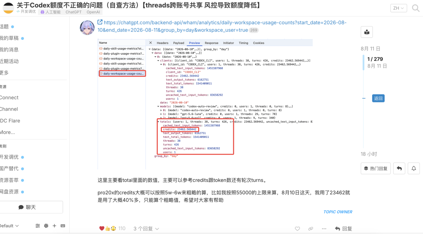Click the 回复 reply button on post
Viewport: 423px width, 234px height.
343,229
